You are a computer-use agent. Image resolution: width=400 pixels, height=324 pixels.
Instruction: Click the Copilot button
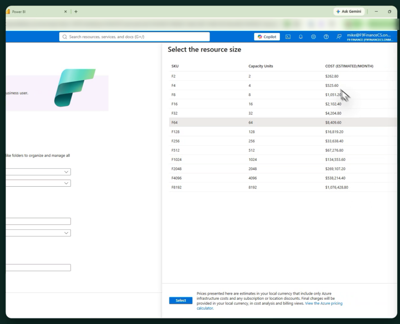click(267, 37)
